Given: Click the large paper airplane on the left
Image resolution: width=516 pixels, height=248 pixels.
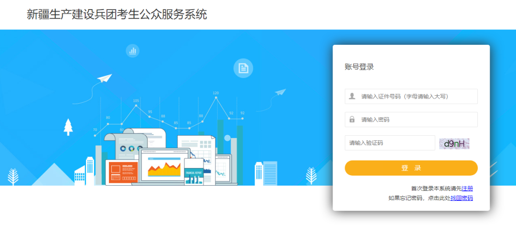Looking at the screenshot, I should tap(104, 78).
